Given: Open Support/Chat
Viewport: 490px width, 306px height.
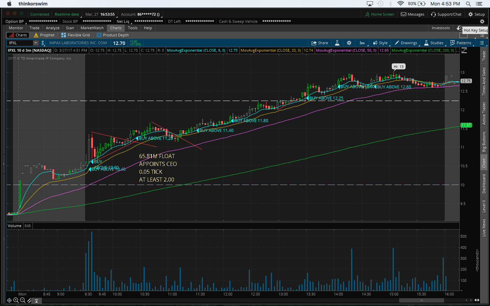Looking at the screenshot, I should (446, 14).
